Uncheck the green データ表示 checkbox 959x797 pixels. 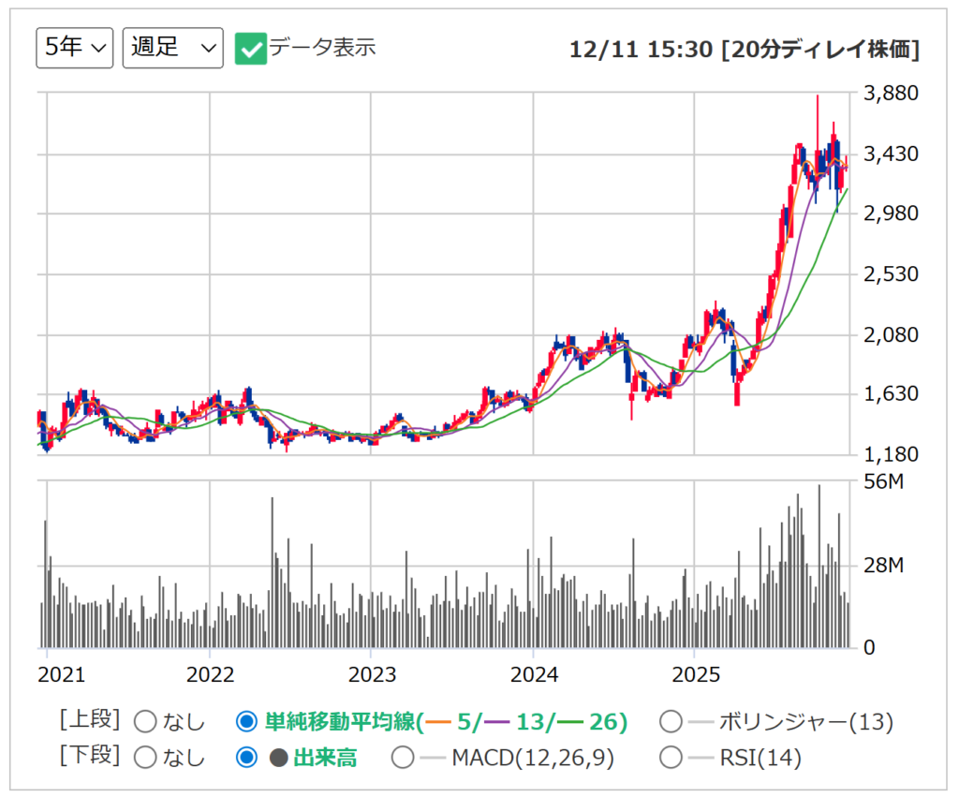(251, 48)
